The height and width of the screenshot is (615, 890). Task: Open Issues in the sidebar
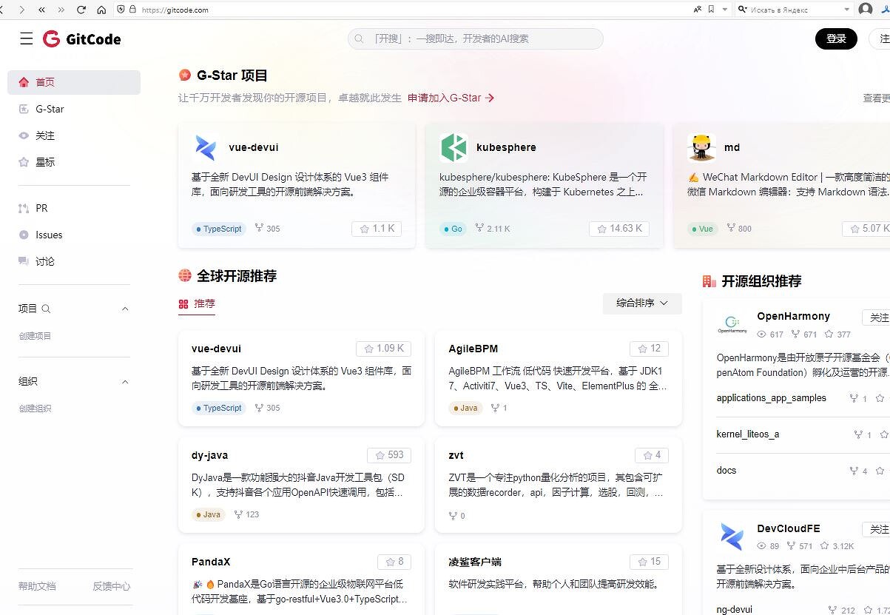click(x=74, y=235)
